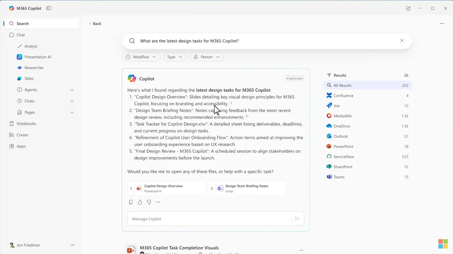Open the Person filter dropdown

pos(207,57)
